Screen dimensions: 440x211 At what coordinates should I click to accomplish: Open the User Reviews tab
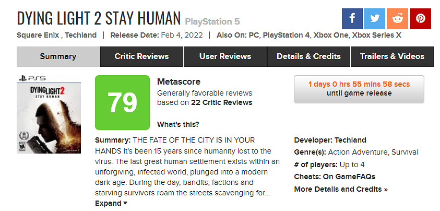tap(225, 56)
